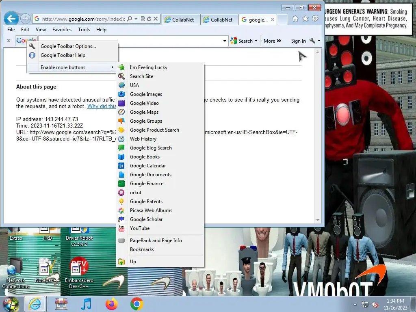Click the Google Blog Search icon
The height and width of the screenshot is (312, 416).
point(121,148)
